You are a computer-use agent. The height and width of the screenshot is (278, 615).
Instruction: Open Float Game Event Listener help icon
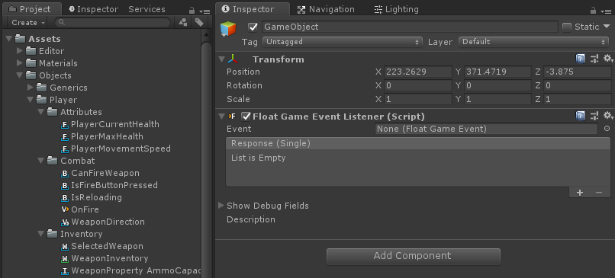click(581, 116)
